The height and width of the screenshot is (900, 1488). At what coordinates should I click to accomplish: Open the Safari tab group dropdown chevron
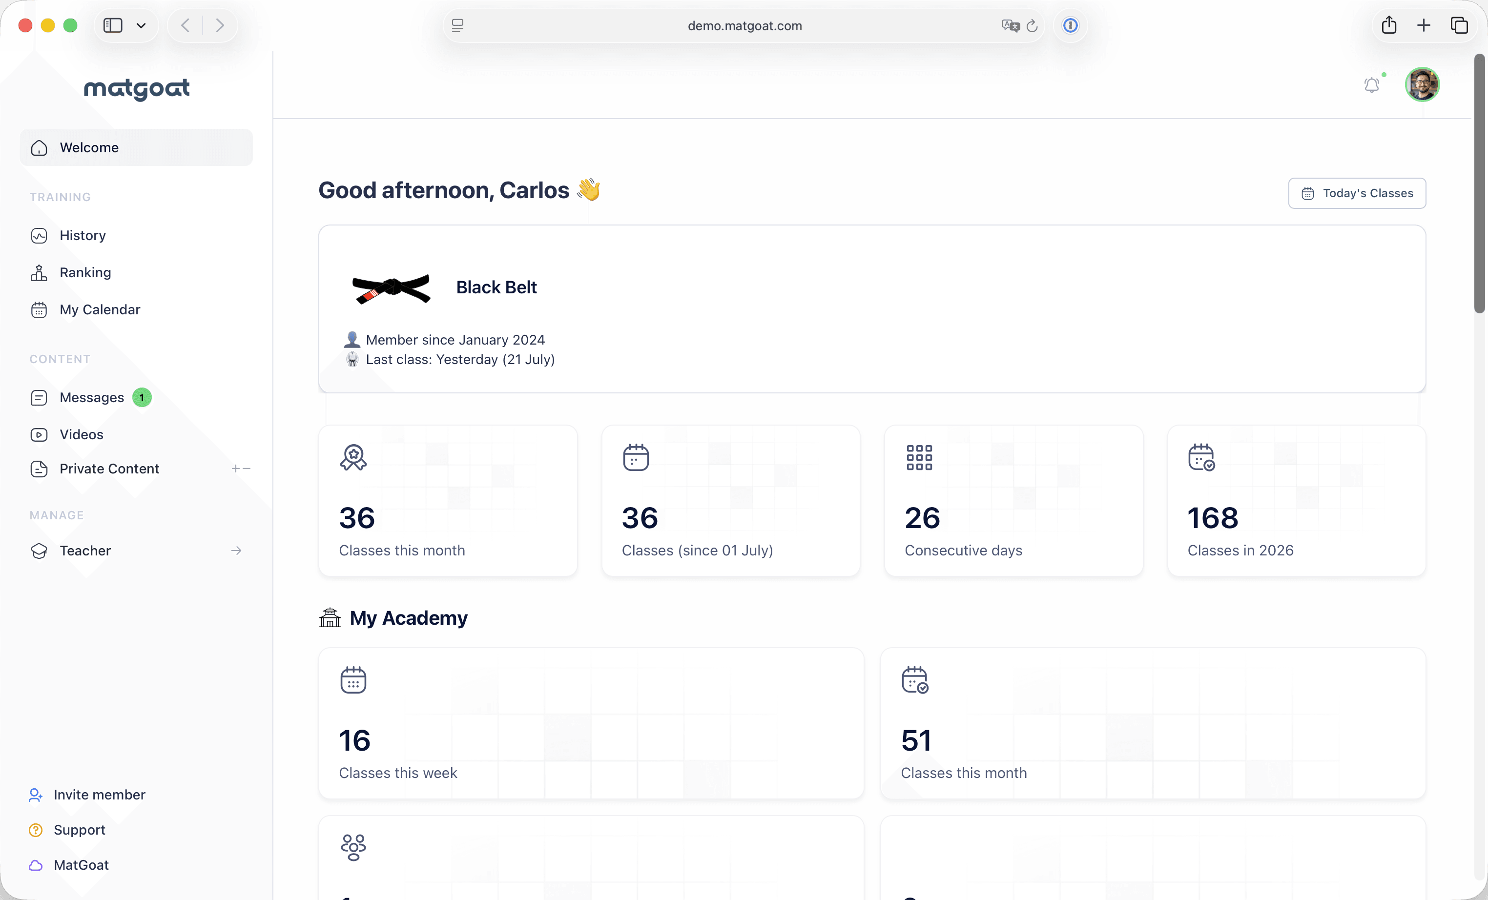click(x=141, y=25)
